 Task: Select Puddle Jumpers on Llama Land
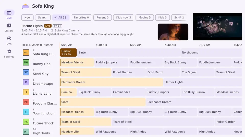pyautogui.click(x=163, y=92)
